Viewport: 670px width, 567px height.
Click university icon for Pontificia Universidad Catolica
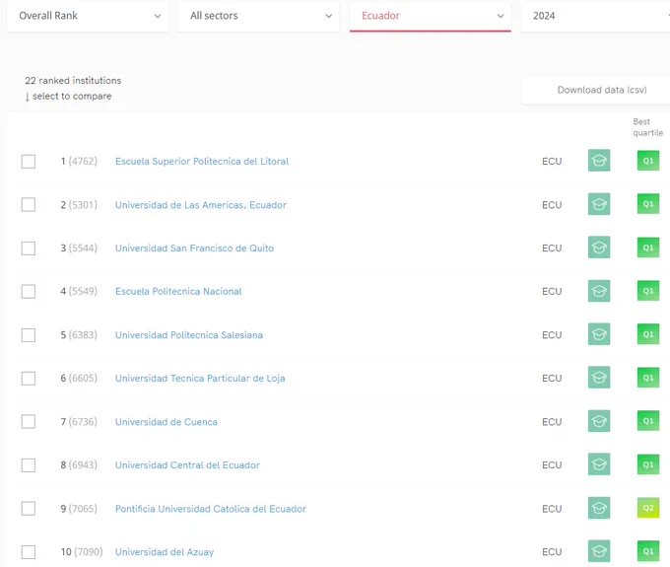599,508
